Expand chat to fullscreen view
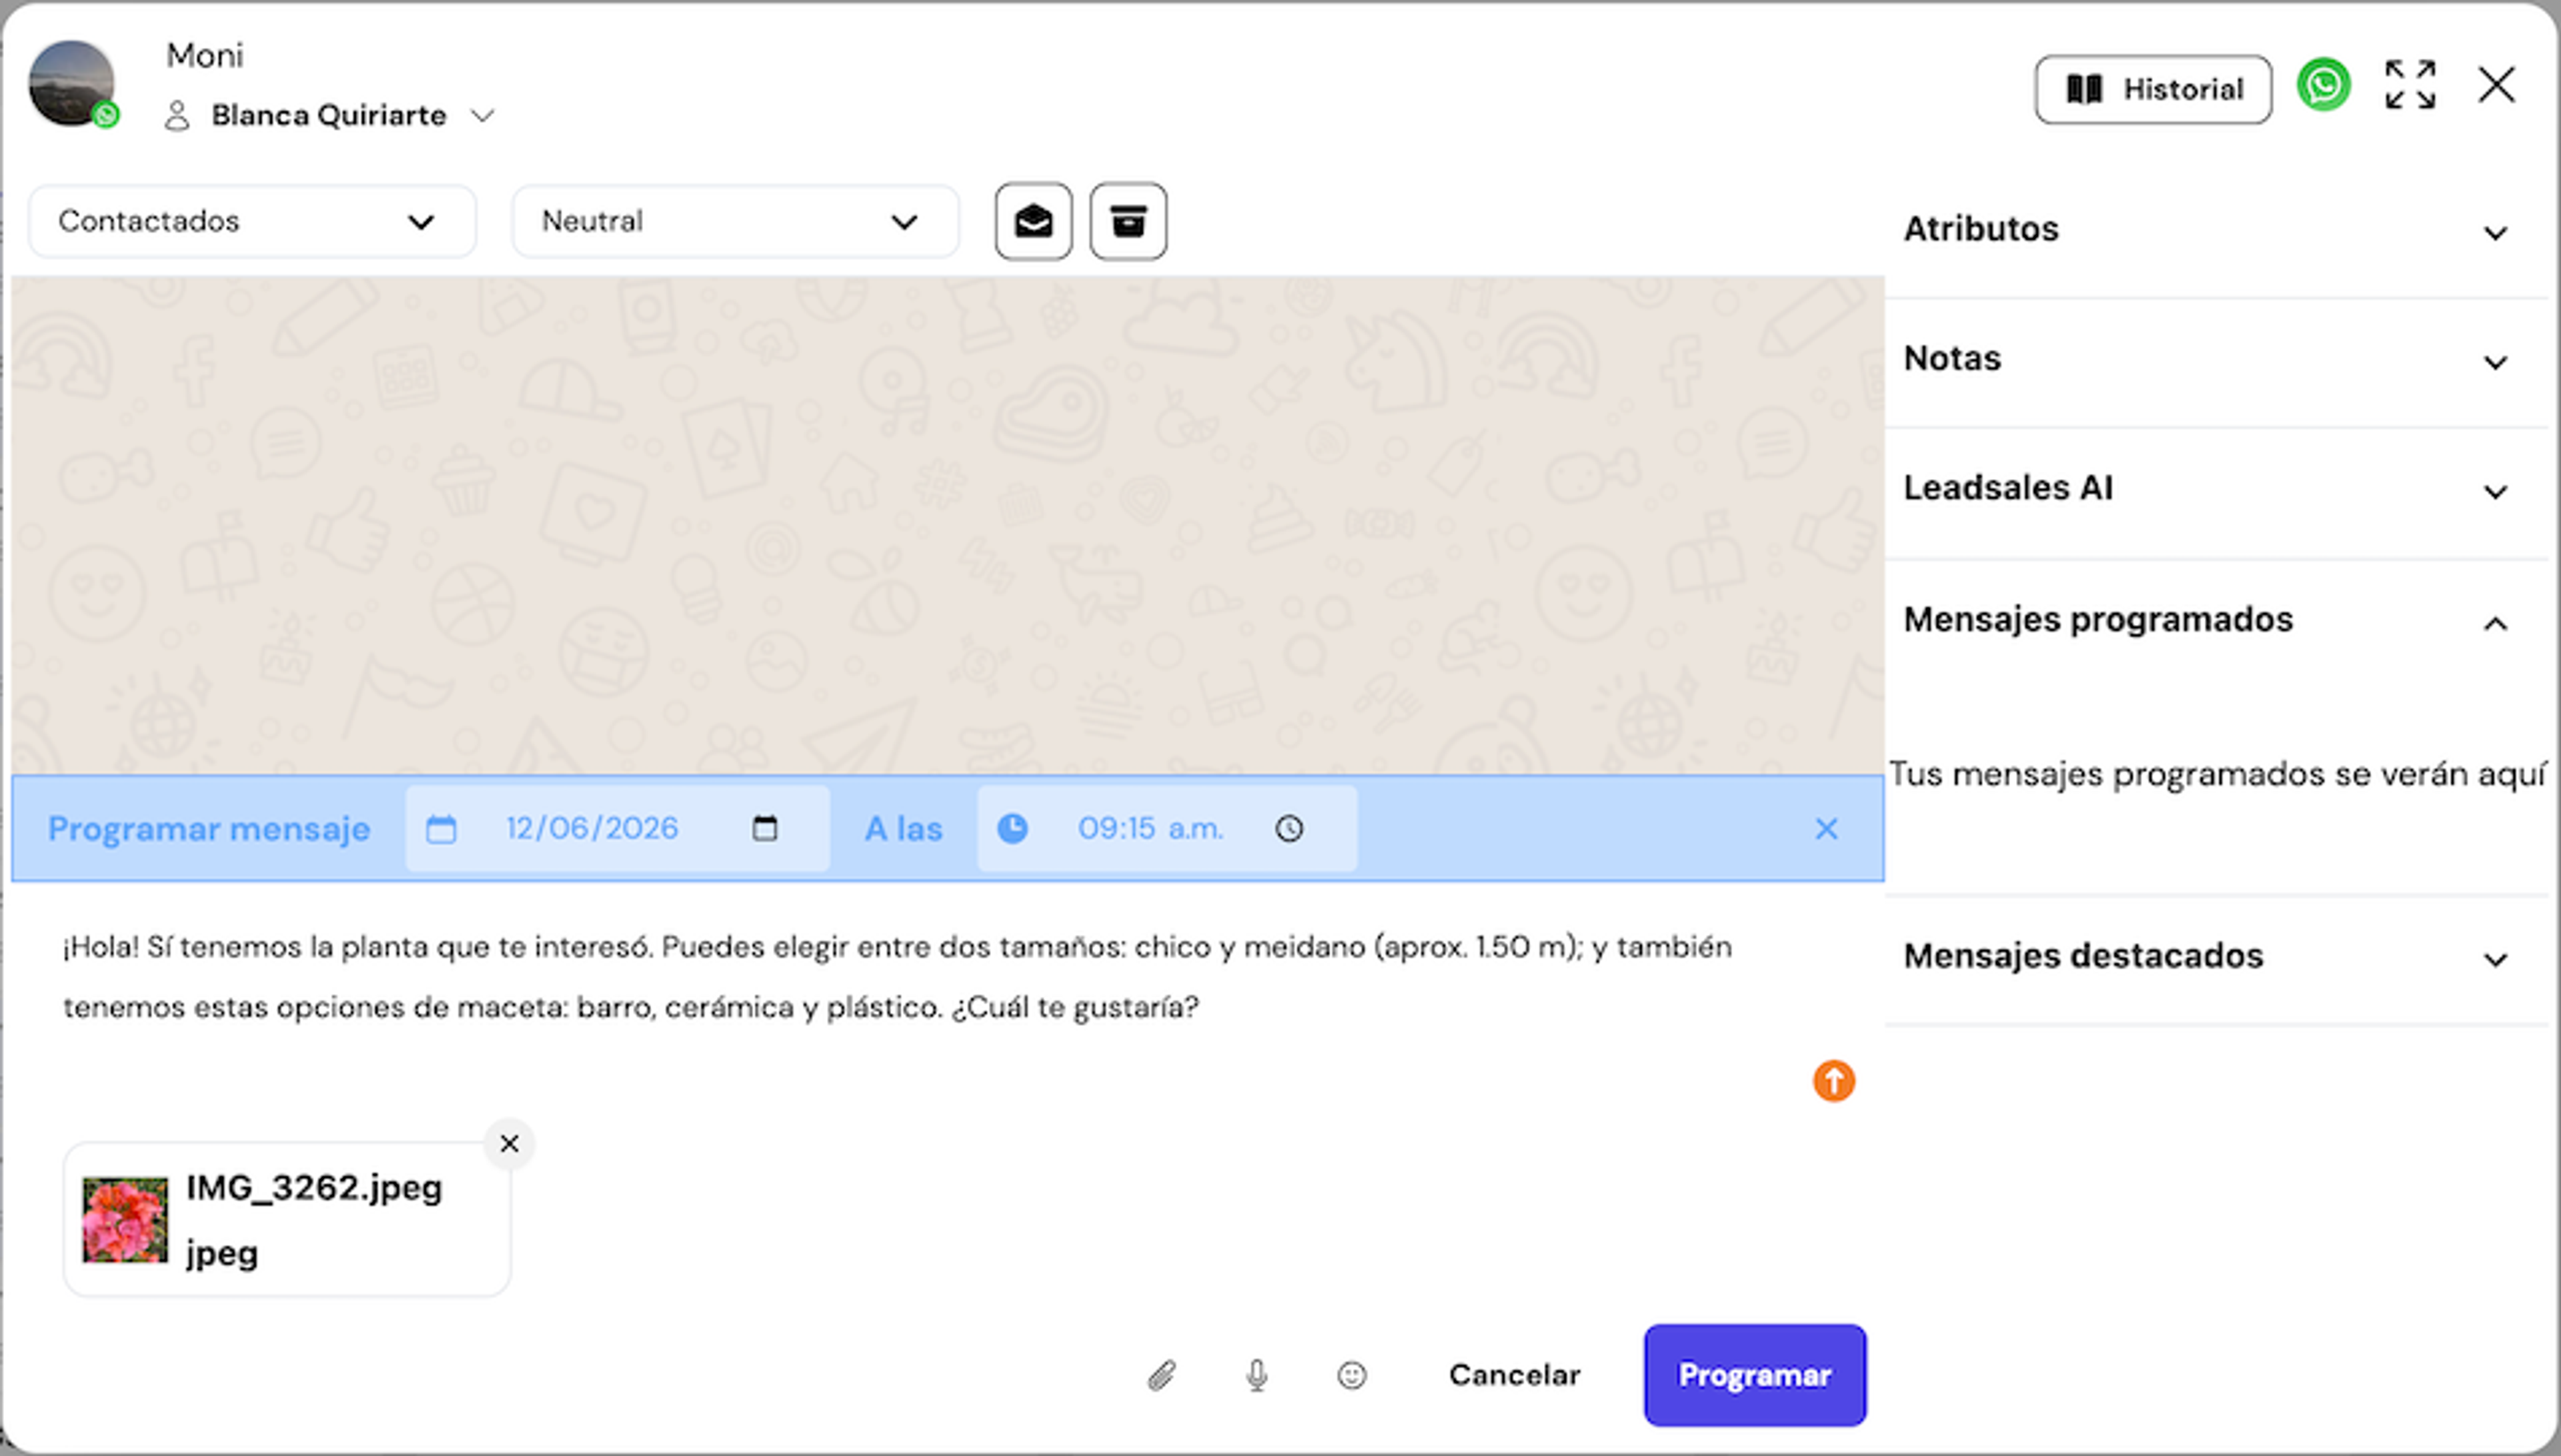The width and height of the screenshot is (2561, 1456). [2410, 85]
